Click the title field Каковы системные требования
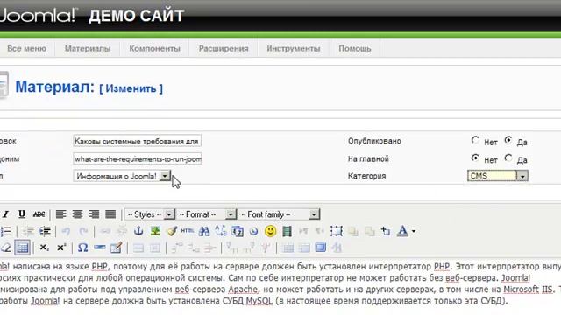This screenshot has width=561, height=315. pos(137,141)
